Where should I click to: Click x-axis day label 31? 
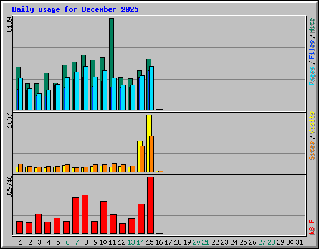(x=299, y=242)
